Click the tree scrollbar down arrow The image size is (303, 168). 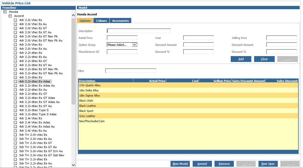coord(73,165)
